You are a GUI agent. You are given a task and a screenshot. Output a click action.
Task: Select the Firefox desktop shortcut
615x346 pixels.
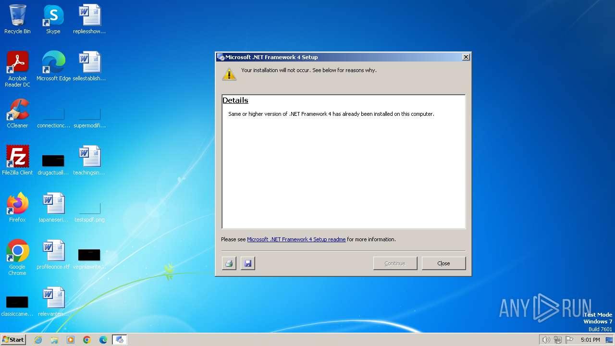click(17, 208)
